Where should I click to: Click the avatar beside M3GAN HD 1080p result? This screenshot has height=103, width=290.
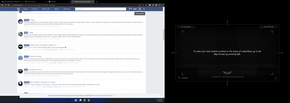[x=20, y=58]
